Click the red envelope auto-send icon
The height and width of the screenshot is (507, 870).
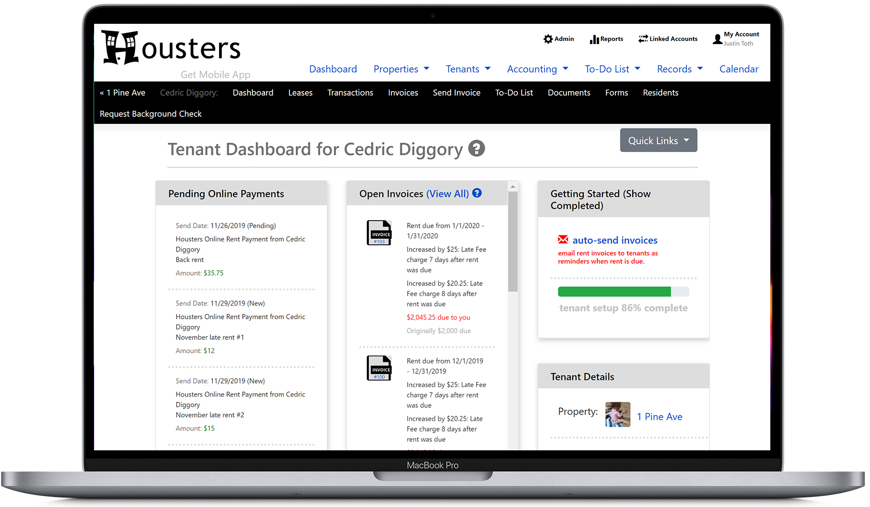(x=562, y=239)
